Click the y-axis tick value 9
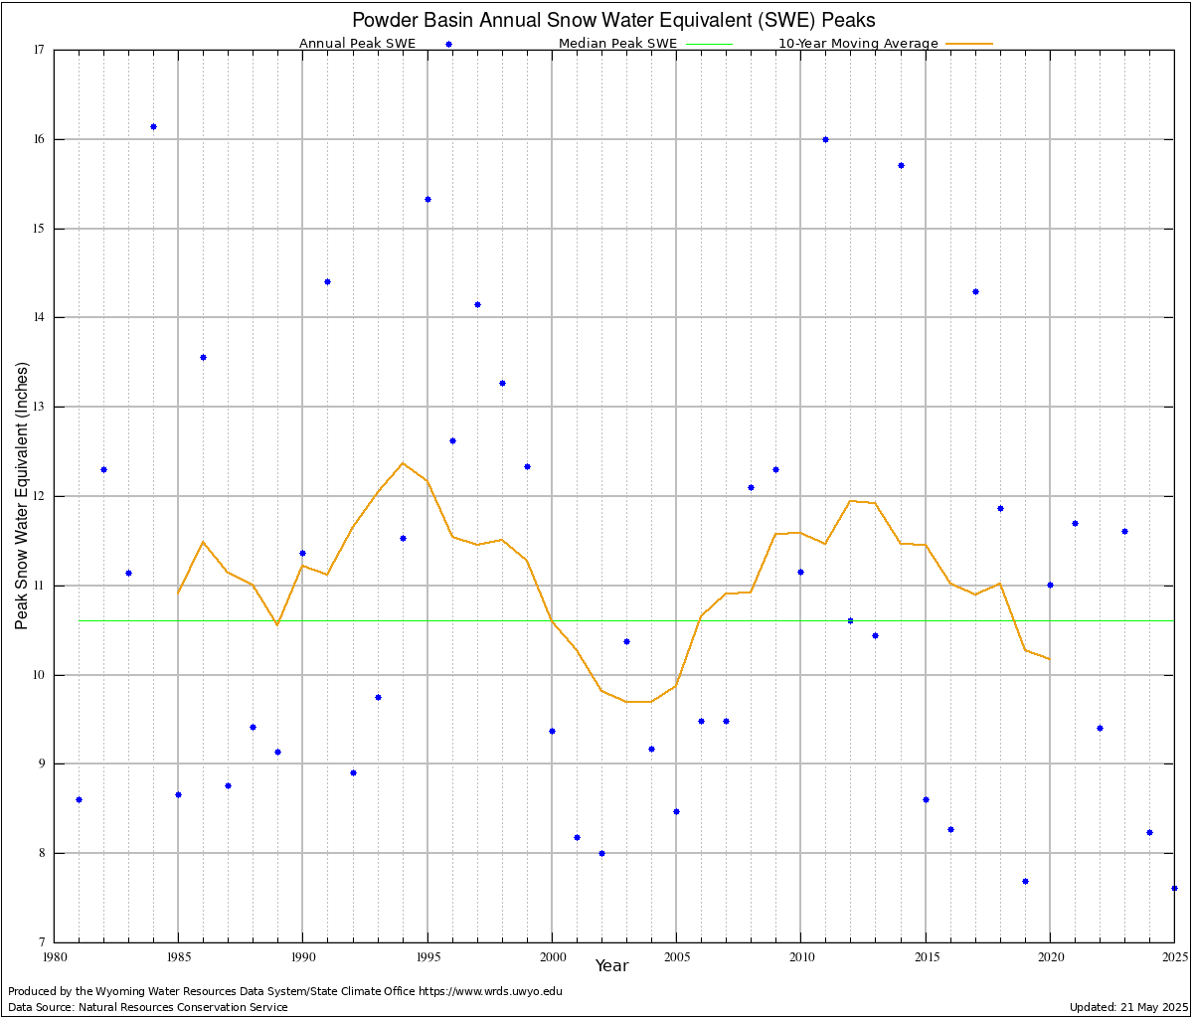 pyautogui.click(x=43, y=763)
